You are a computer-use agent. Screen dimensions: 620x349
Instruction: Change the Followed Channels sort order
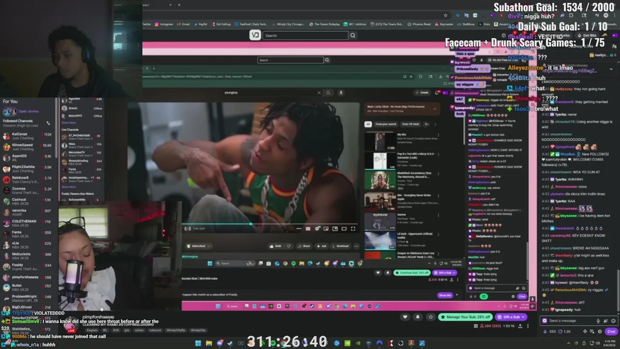(x=48, y=123)
